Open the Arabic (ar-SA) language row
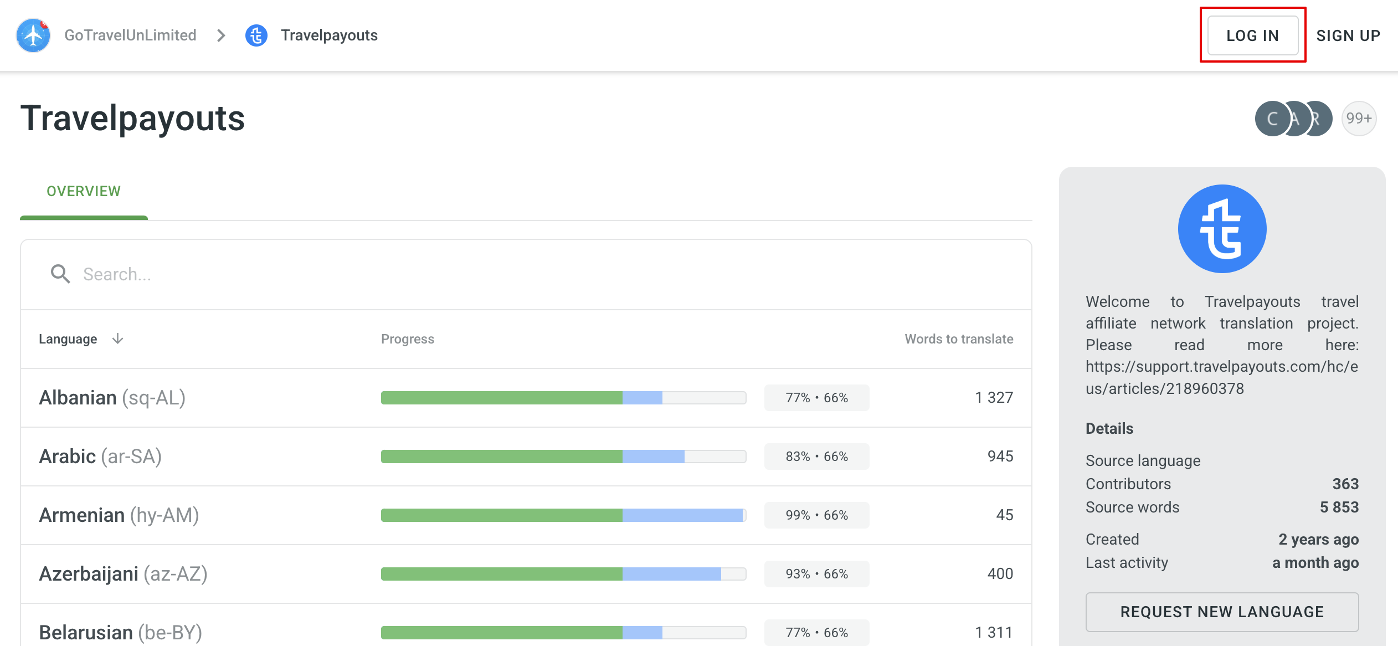The image size is (1398, 646). pyautogui.click(x=526, y=457)
